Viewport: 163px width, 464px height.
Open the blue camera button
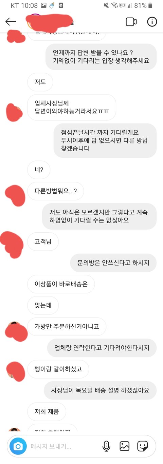tap(18, 446)
